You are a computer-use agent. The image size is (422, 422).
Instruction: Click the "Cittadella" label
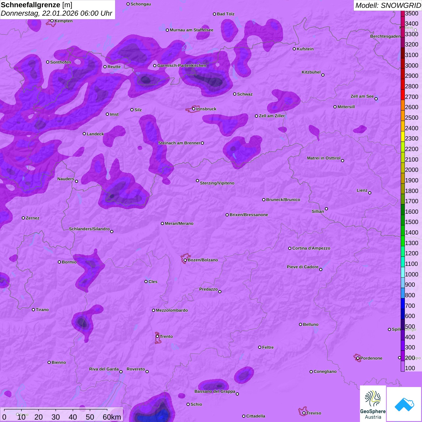coord(256,416)
